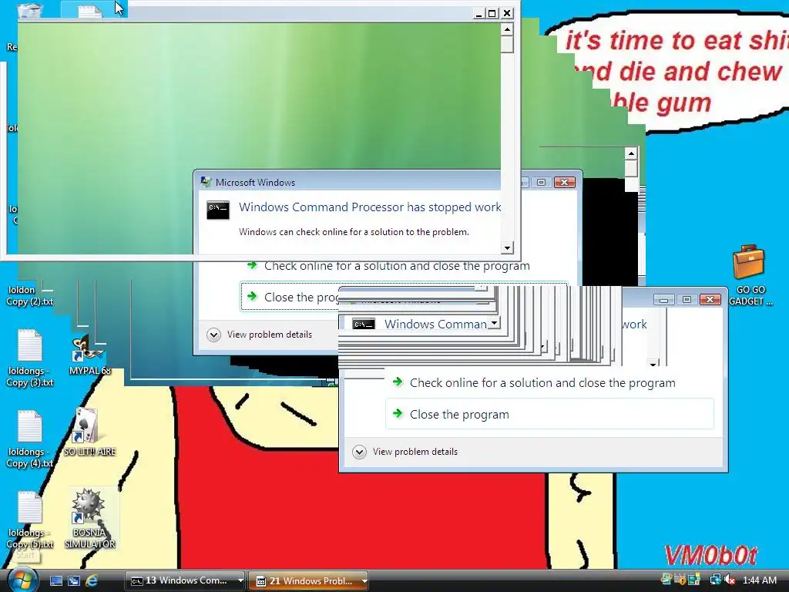
Task: Click the scrollbar thumb in top green window
Action: pos(507,44)
